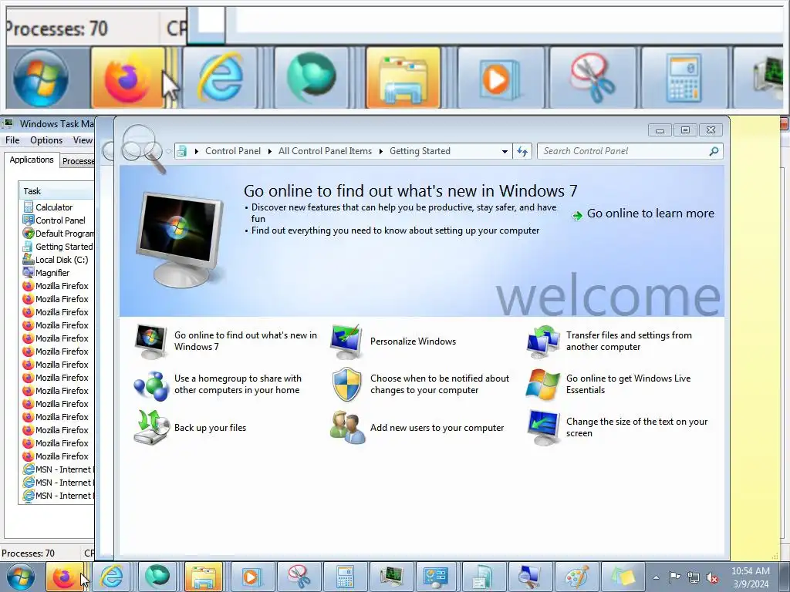Select the Getting Started task row

(x=57, y=247)
